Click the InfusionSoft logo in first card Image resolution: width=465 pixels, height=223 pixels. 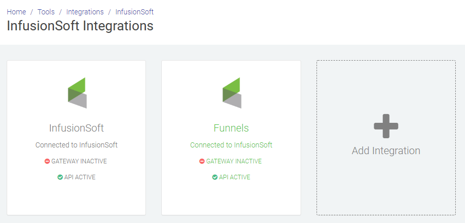[77, 93]
